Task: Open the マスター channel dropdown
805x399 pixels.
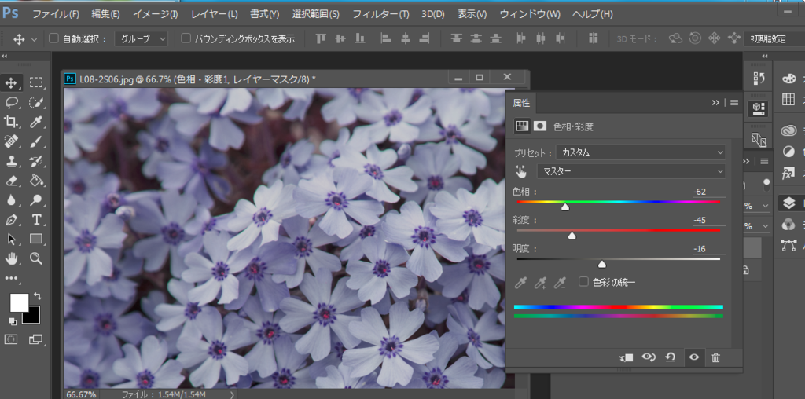Action: pyautogui.click(x=631, y=171)
